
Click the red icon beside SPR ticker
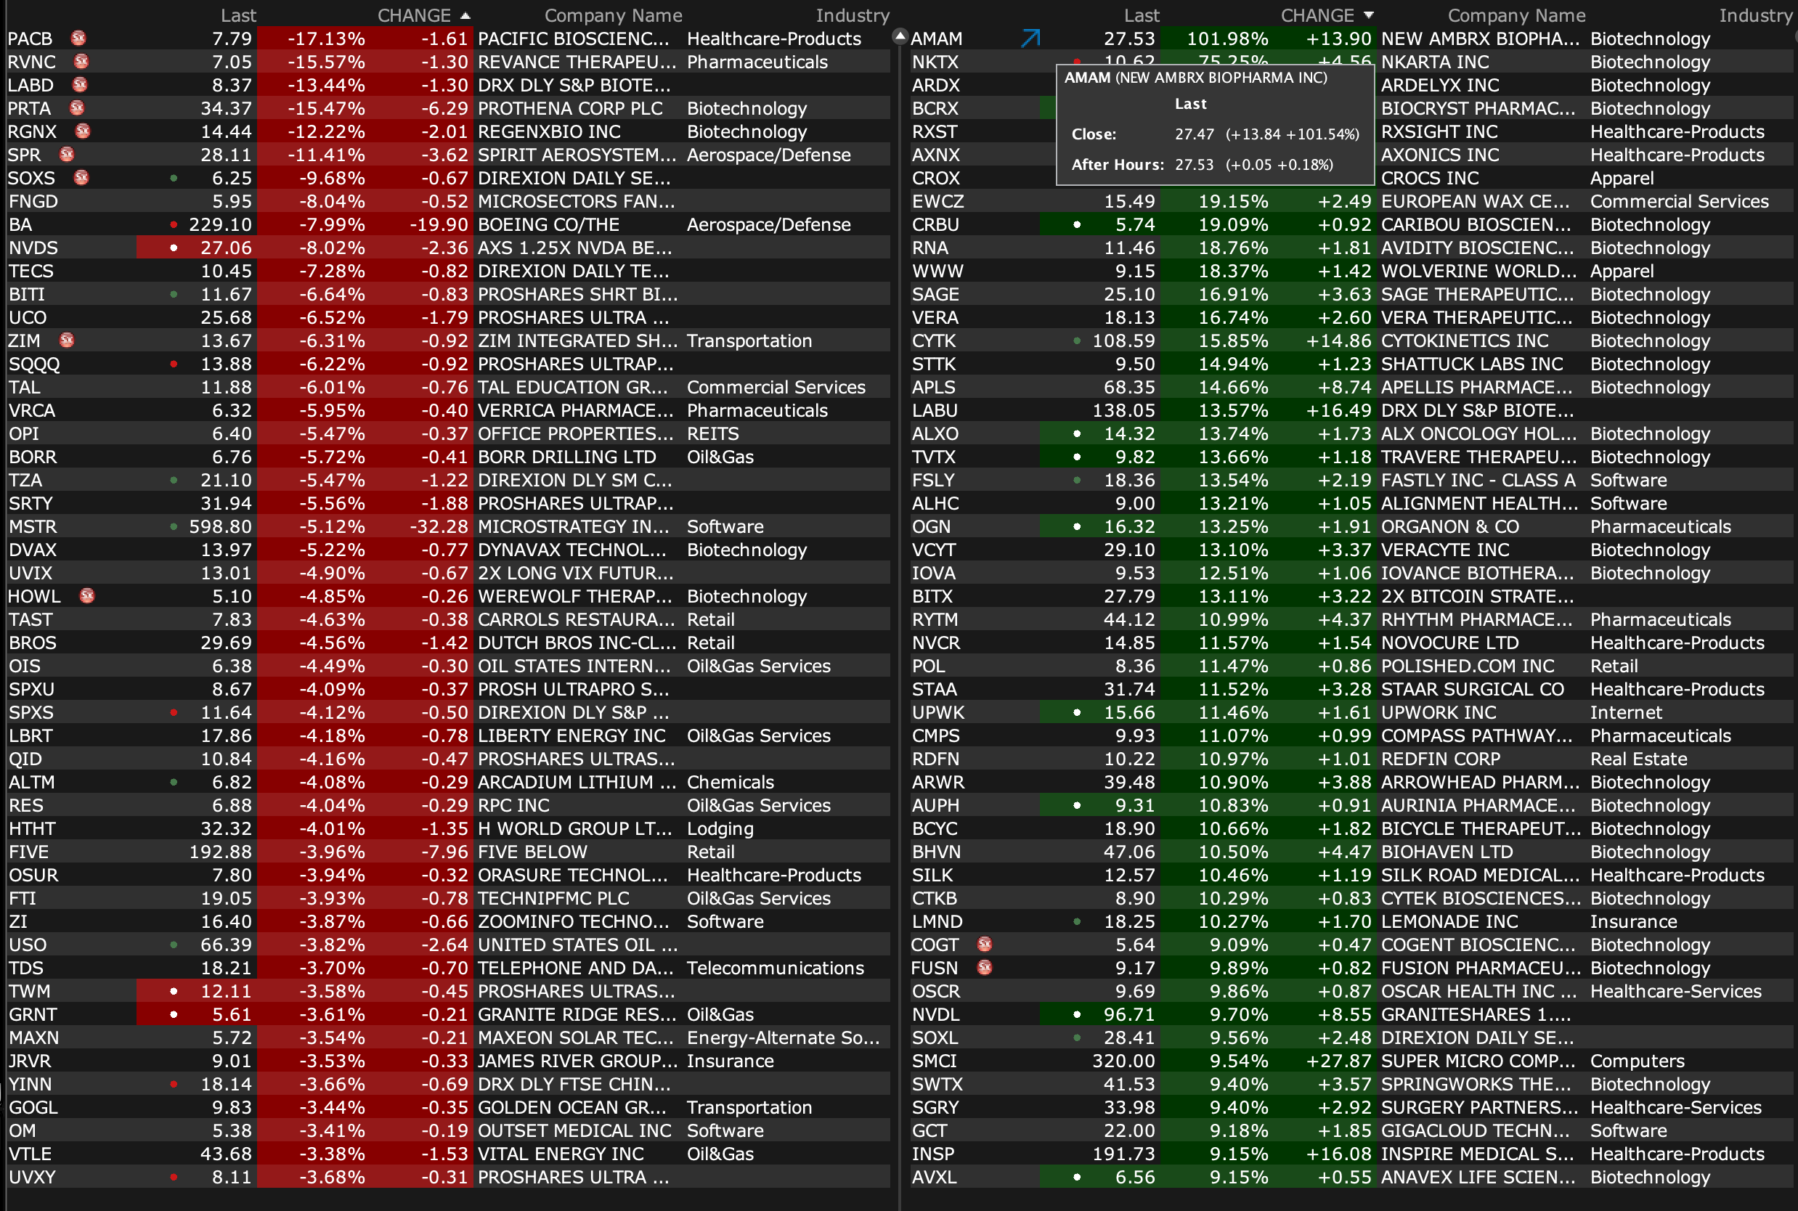pos(68,155)
